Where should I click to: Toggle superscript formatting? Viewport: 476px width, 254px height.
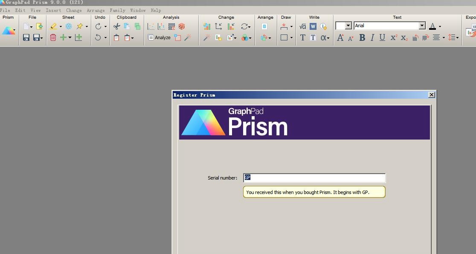(x=394, y=37)
